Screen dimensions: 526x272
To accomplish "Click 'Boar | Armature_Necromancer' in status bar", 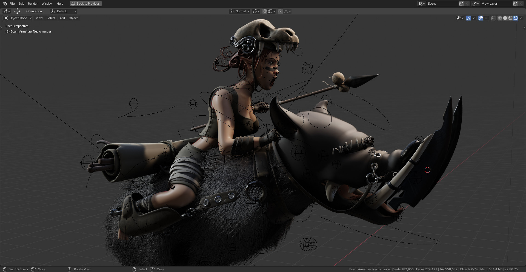I will [x=370, y=269].
